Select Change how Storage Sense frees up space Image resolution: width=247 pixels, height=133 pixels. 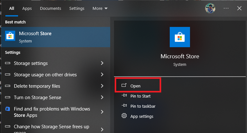pos(52,127)
